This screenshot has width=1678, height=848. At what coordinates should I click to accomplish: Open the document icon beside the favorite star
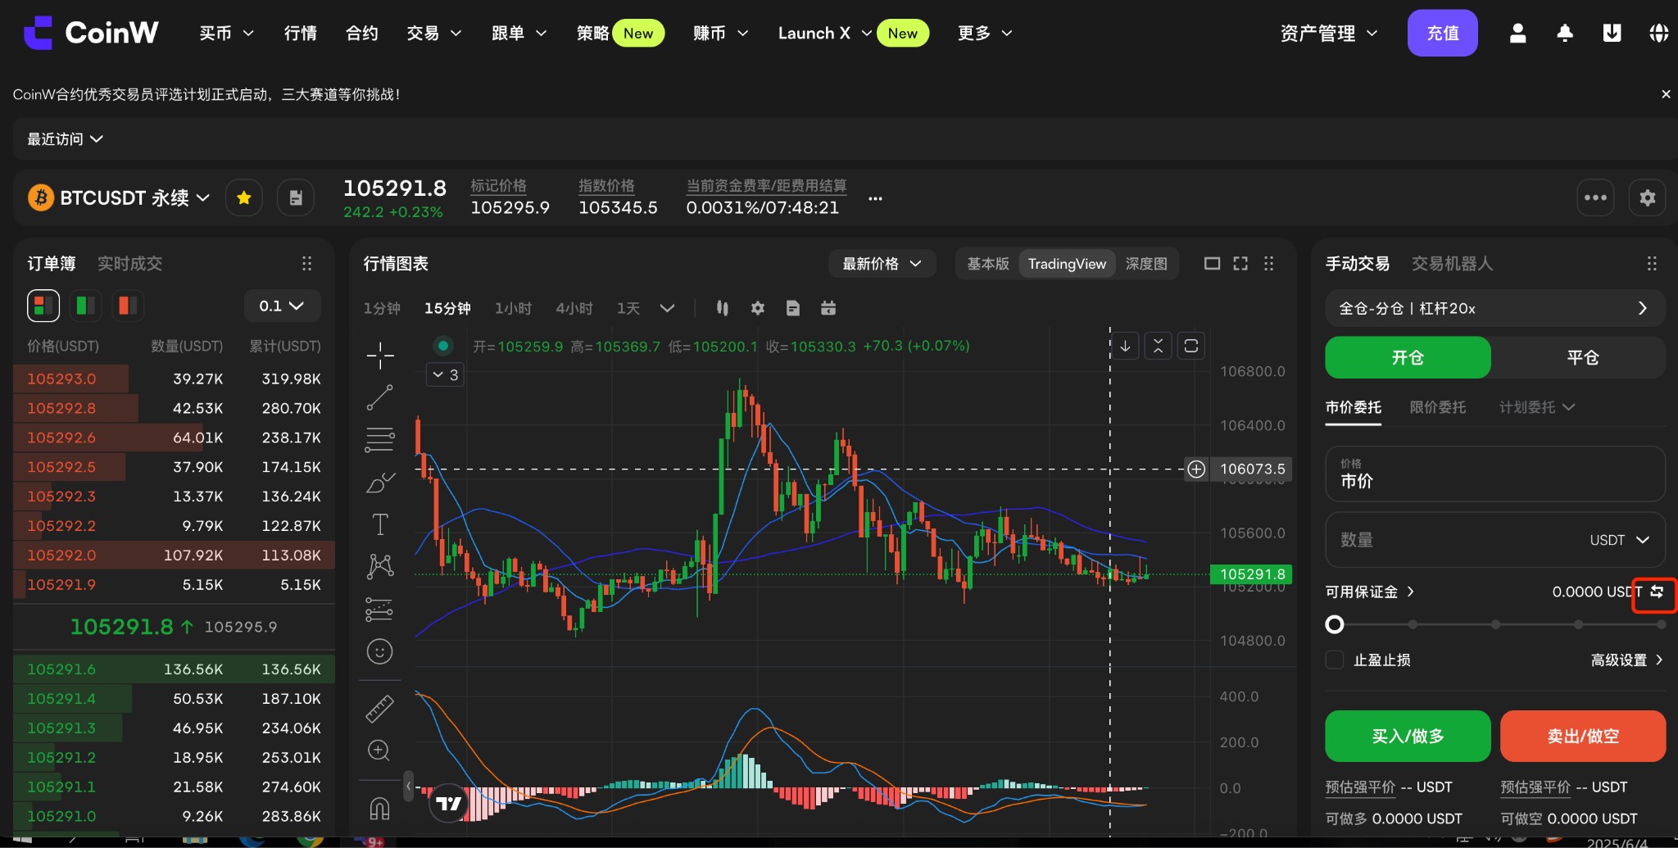click(x=296, y=197)
